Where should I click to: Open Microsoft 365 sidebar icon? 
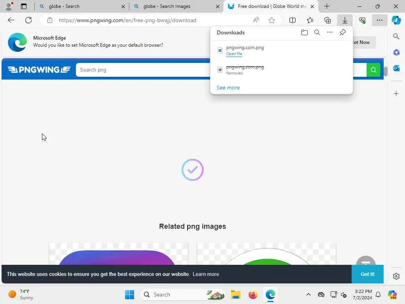396,53
